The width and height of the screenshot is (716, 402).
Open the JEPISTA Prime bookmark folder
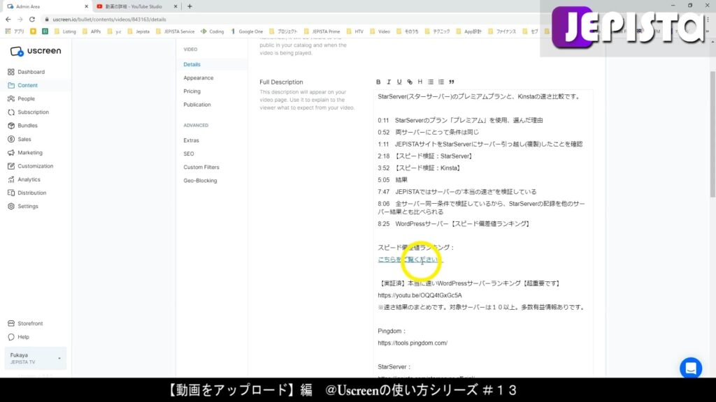click(x=322, y=31)
